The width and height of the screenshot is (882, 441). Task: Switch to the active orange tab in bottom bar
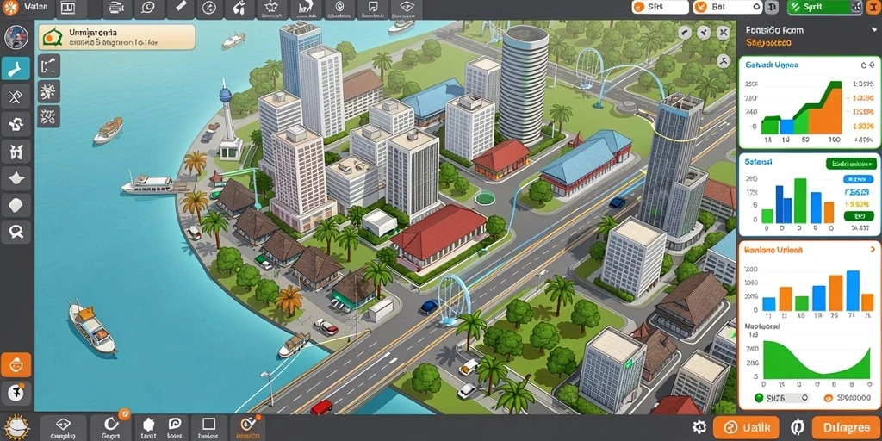[247, 427]
